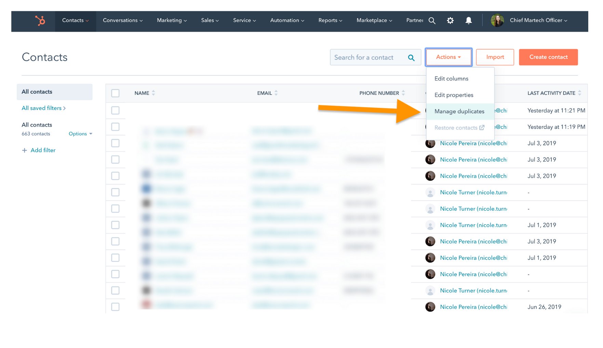Screen dimensions: 603x348
Task: Check the checkbox on the first contact row
Action: point(115,110)
